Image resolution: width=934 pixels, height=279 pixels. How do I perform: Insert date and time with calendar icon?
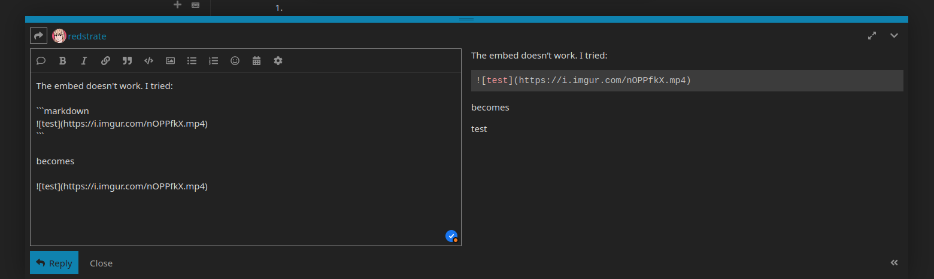point(256,60)
